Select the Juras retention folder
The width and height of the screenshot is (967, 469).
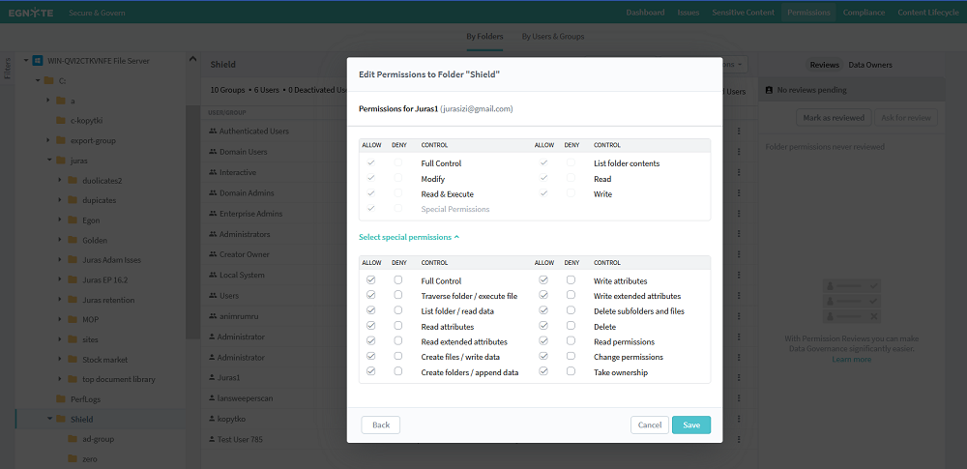pos(108,300)
